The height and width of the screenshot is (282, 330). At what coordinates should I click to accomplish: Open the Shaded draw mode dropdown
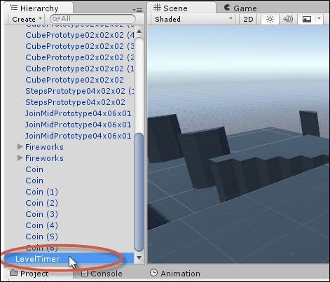pos(193,19)
